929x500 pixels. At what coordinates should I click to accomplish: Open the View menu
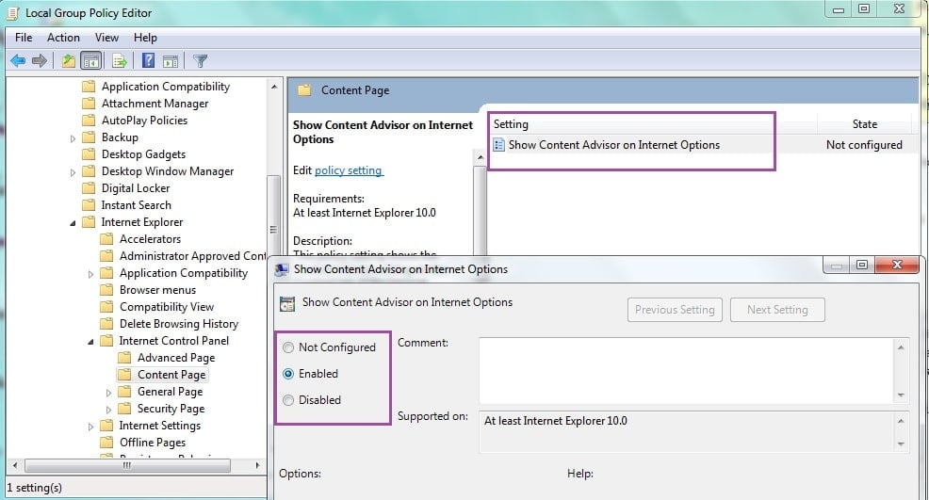point(106,38)
